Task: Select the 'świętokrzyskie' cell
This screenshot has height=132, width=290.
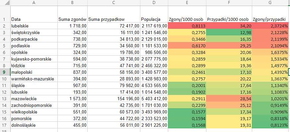Action: (x=34, y=32)
